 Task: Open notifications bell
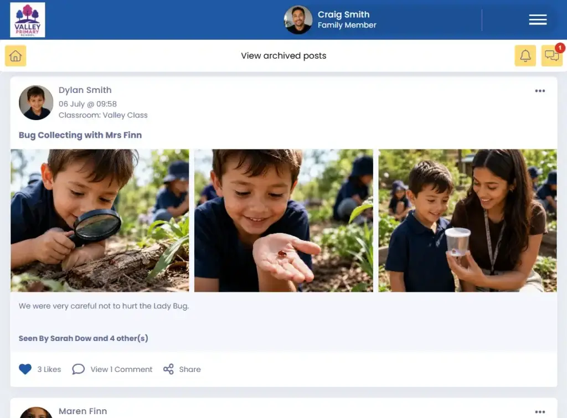click(525, 56)
